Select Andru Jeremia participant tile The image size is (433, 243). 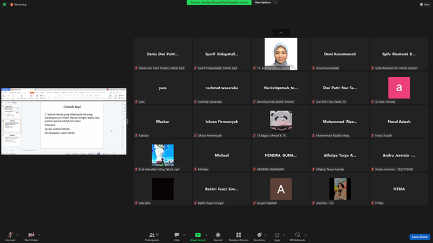pyautogui.click(x=399, y=155)
